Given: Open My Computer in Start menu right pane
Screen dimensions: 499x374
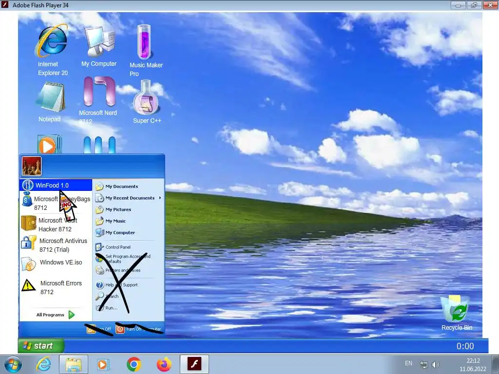Looking at the screenshot, I should [x=115, y=232].
